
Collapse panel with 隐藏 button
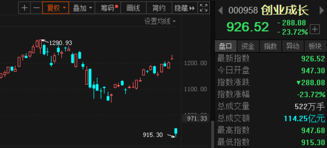pyautogui.click(x=185, y=8)
